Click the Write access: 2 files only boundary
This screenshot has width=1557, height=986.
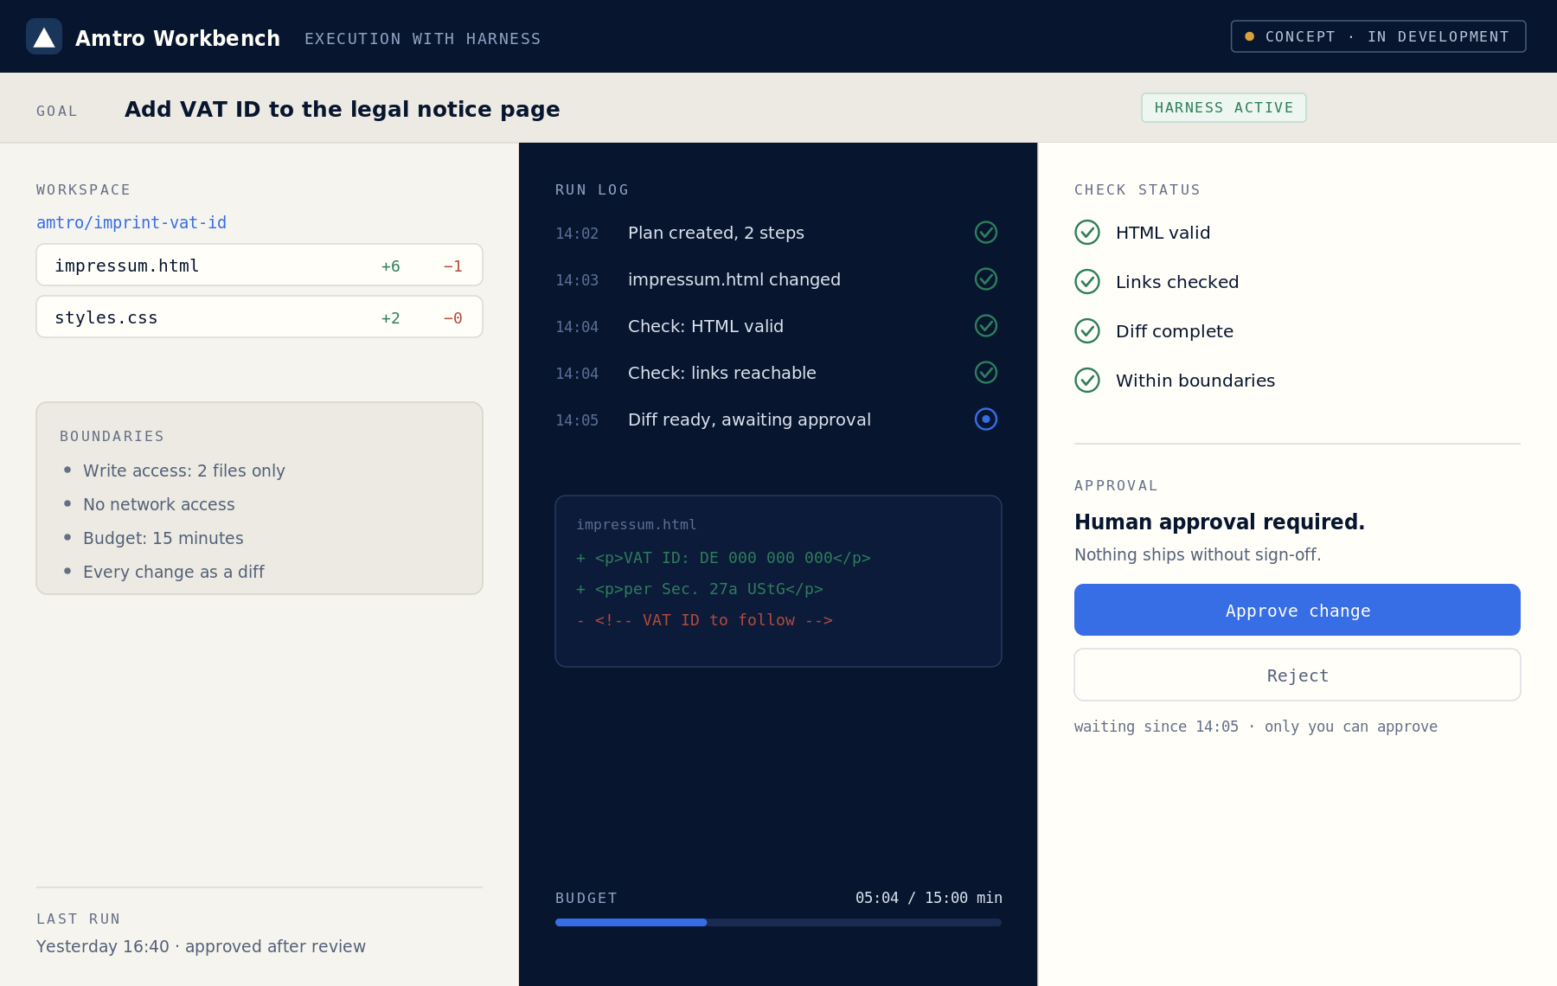pos(184,471)
